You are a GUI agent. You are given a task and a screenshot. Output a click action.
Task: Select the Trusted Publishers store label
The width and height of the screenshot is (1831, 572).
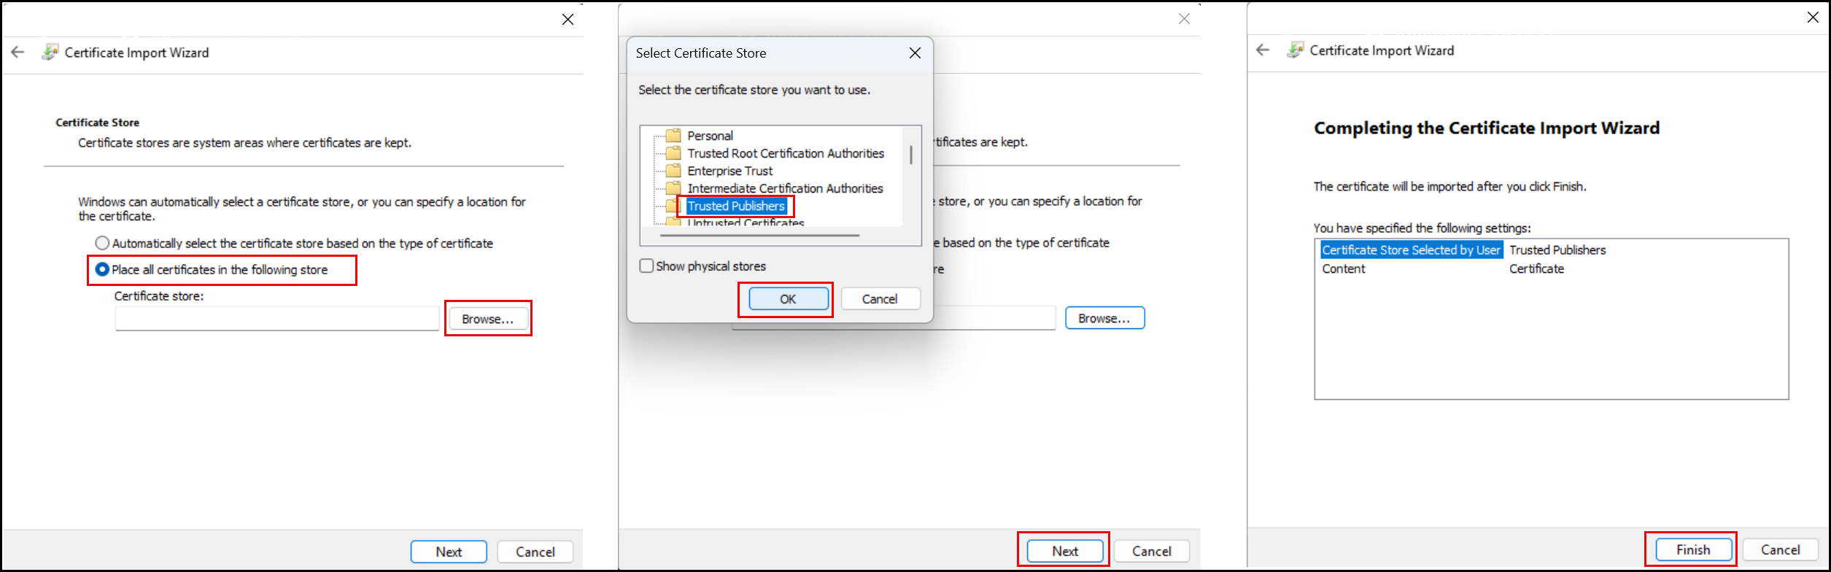(x=735, y=206)
